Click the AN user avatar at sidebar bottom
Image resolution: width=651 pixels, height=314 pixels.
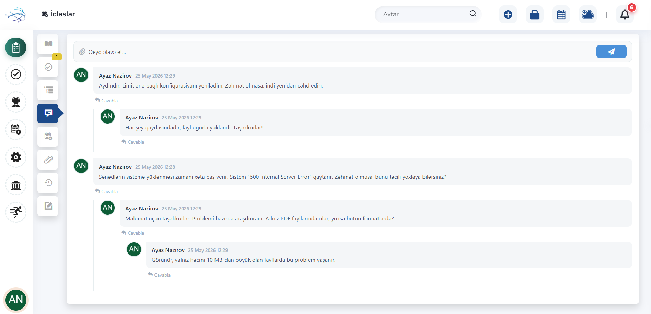pyautogui.click(x=16, y=300)
